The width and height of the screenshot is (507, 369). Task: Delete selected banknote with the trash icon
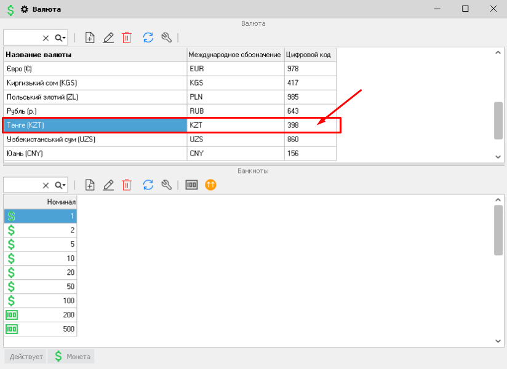pos(127,184)
